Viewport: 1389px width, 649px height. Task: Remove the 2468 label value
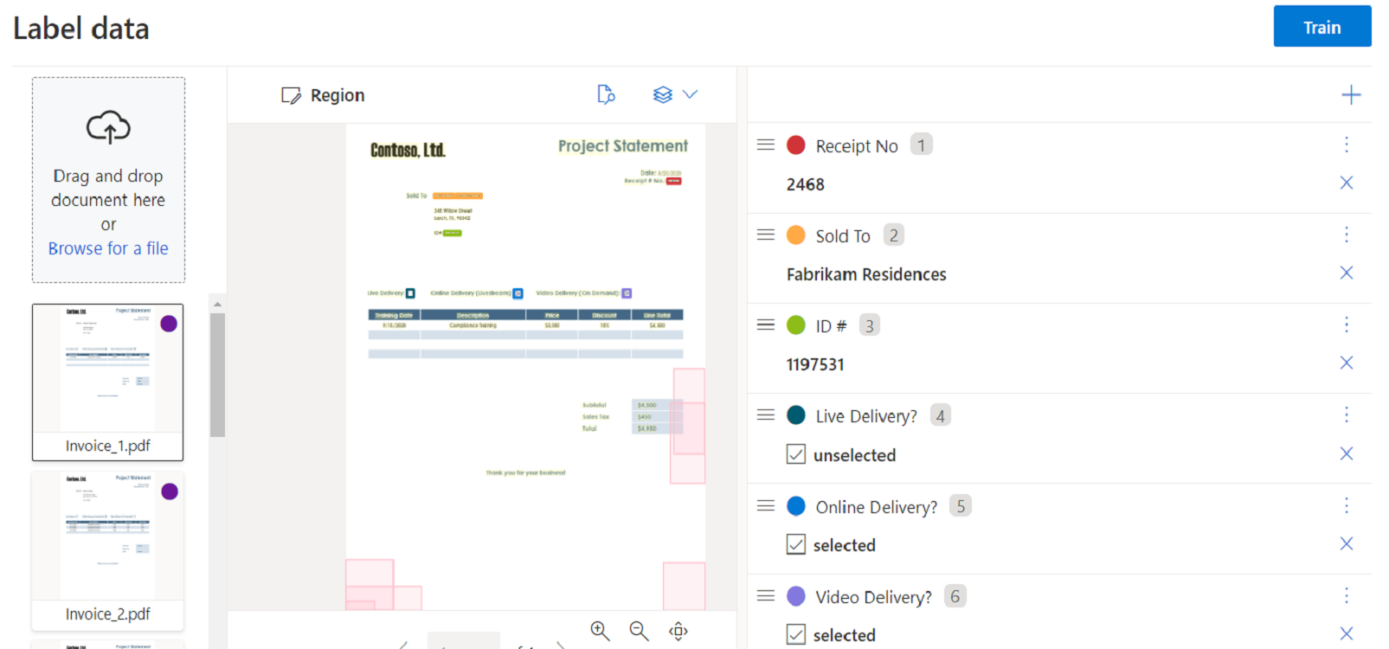(x=1347, y=183)
